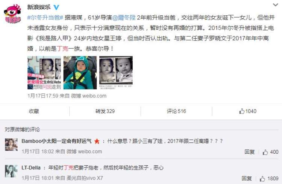Click the red 丁克 keyword in the post
Screen dimensions: 282x184
pyautogui.click(x=62, y=49)
